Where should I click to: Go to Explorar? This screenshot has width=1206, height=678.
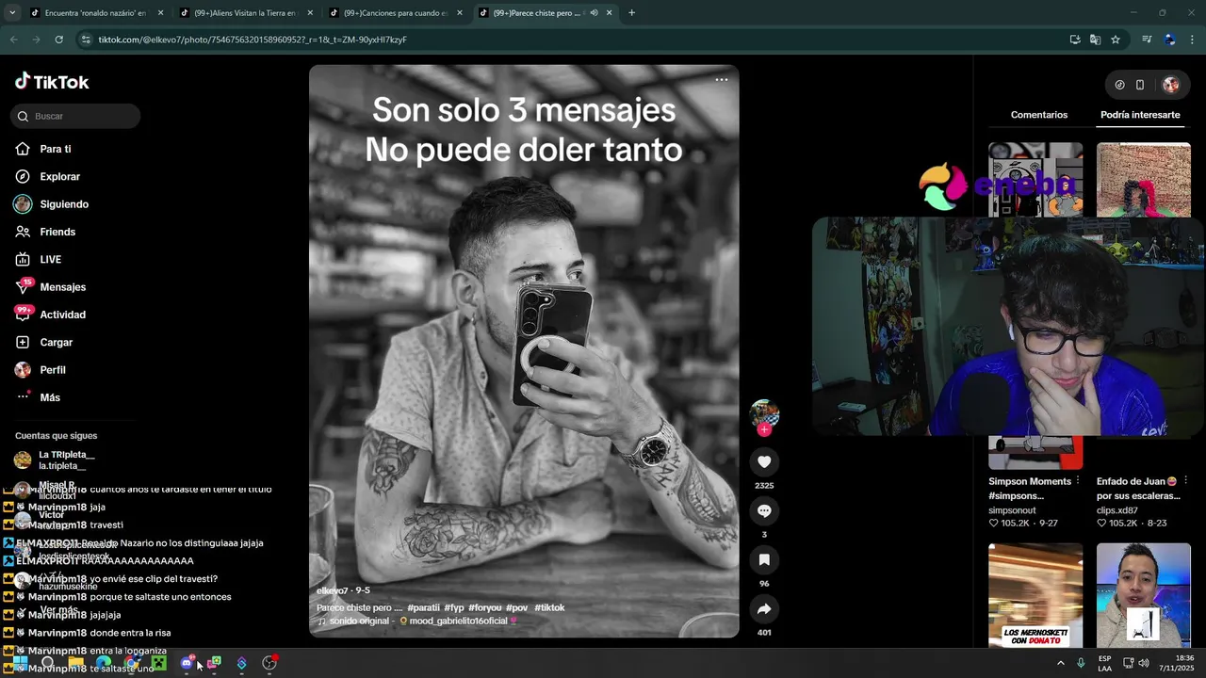click(x=59, y=176)
